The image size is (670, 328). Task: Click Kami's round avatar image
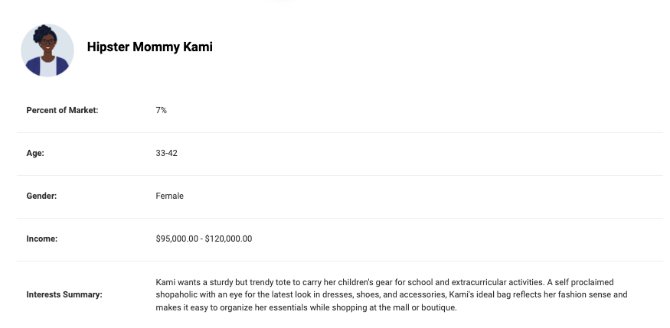47,50
